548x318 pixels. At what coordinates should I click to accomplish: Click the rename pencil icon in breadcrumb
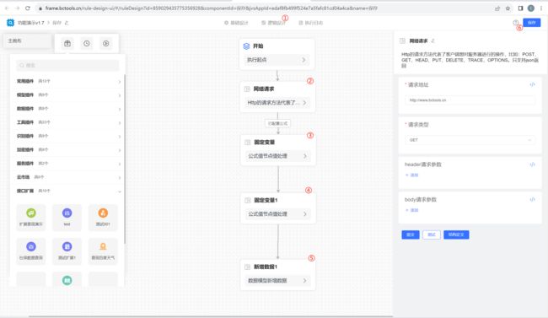[67, 23]
